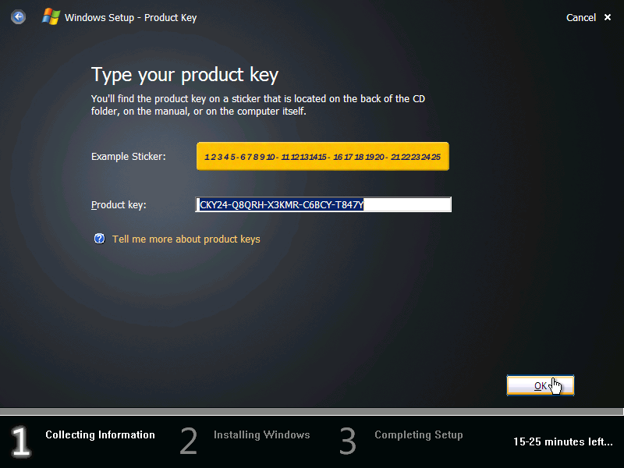Click the Type your product key heading
The height and width of the screenshot is (468, 624).
coord(185,75)
